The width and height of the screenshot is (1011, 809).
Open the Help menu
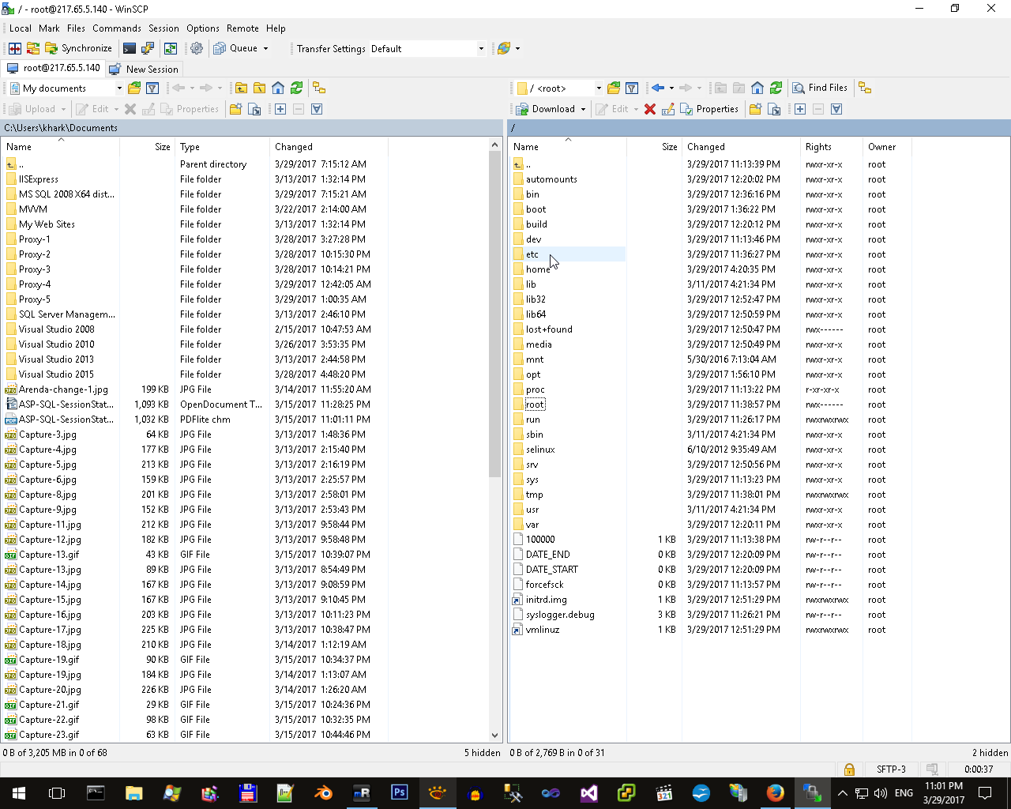tap(276, 28)
